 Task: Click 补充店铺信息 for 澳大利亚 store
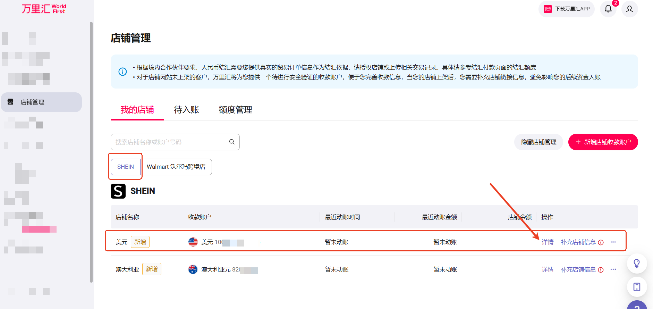(578, 269)
